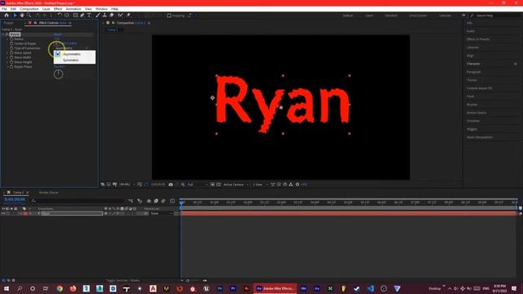Viewport: 523px width, 294px height.
Task: Collapse the Ripple effect twirl arrow
Action: point(3,34)
